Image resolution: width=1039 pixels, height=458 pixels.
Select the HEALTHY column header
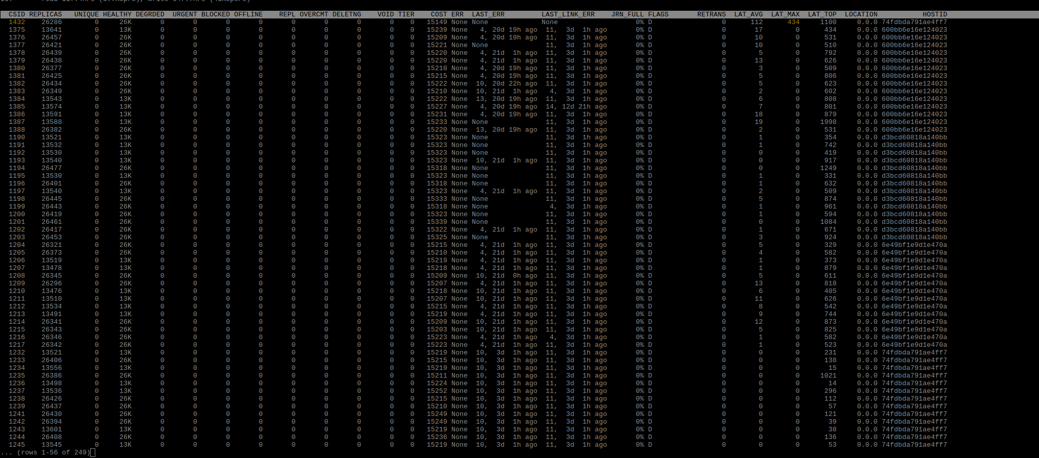click(117, 14)
